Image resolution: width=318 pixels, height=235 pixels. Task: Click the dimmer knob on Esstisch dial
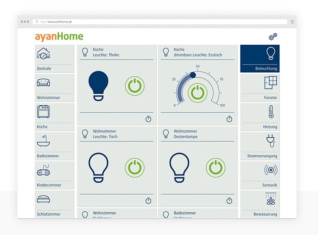coord(193,75)
